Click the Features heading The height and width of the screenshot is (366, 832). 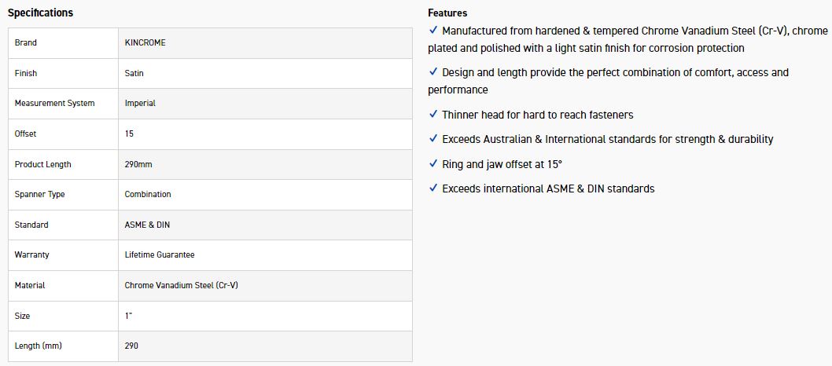(447, 13)
